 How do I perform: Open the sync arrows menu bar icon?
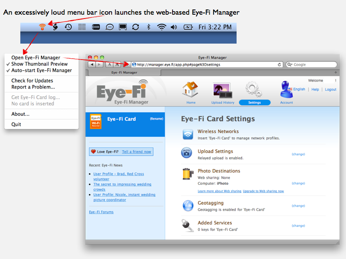(x=135, y=27)
